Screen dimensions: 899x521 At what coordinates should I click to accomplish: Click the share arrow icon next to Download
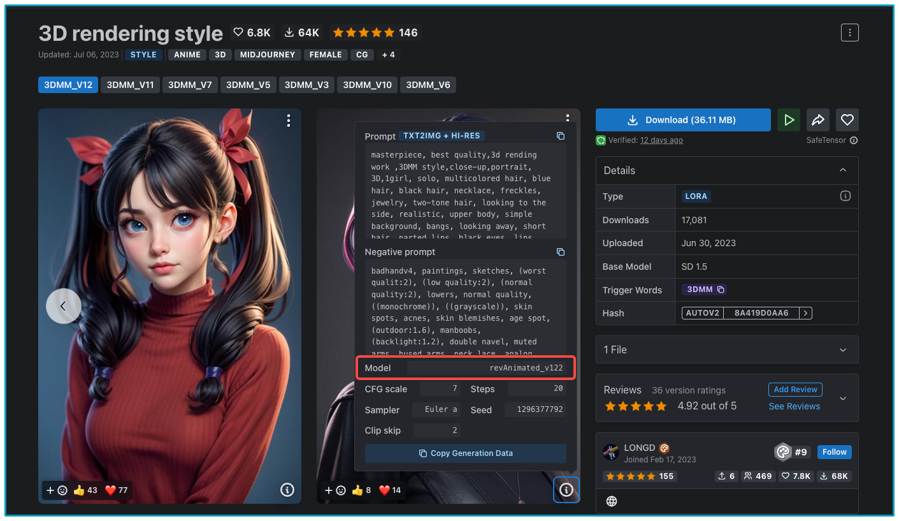click(x=818, y=120)
